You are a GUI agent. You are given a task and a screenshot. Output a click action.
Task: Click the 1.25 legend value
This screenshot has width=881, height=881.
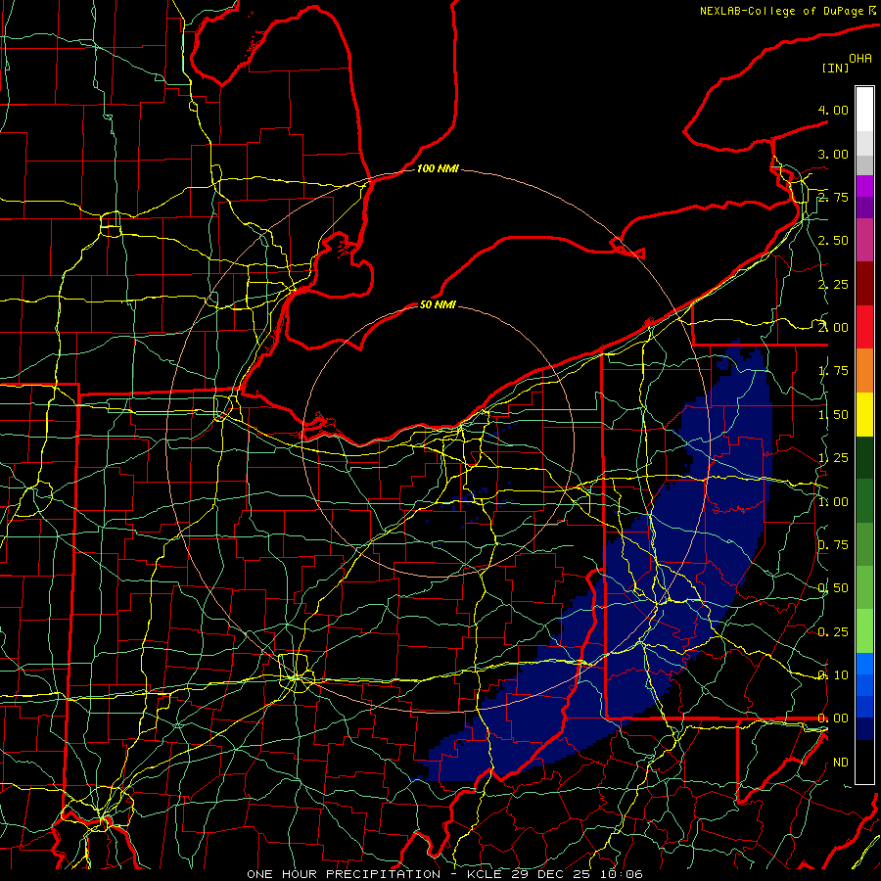point(833,458)
